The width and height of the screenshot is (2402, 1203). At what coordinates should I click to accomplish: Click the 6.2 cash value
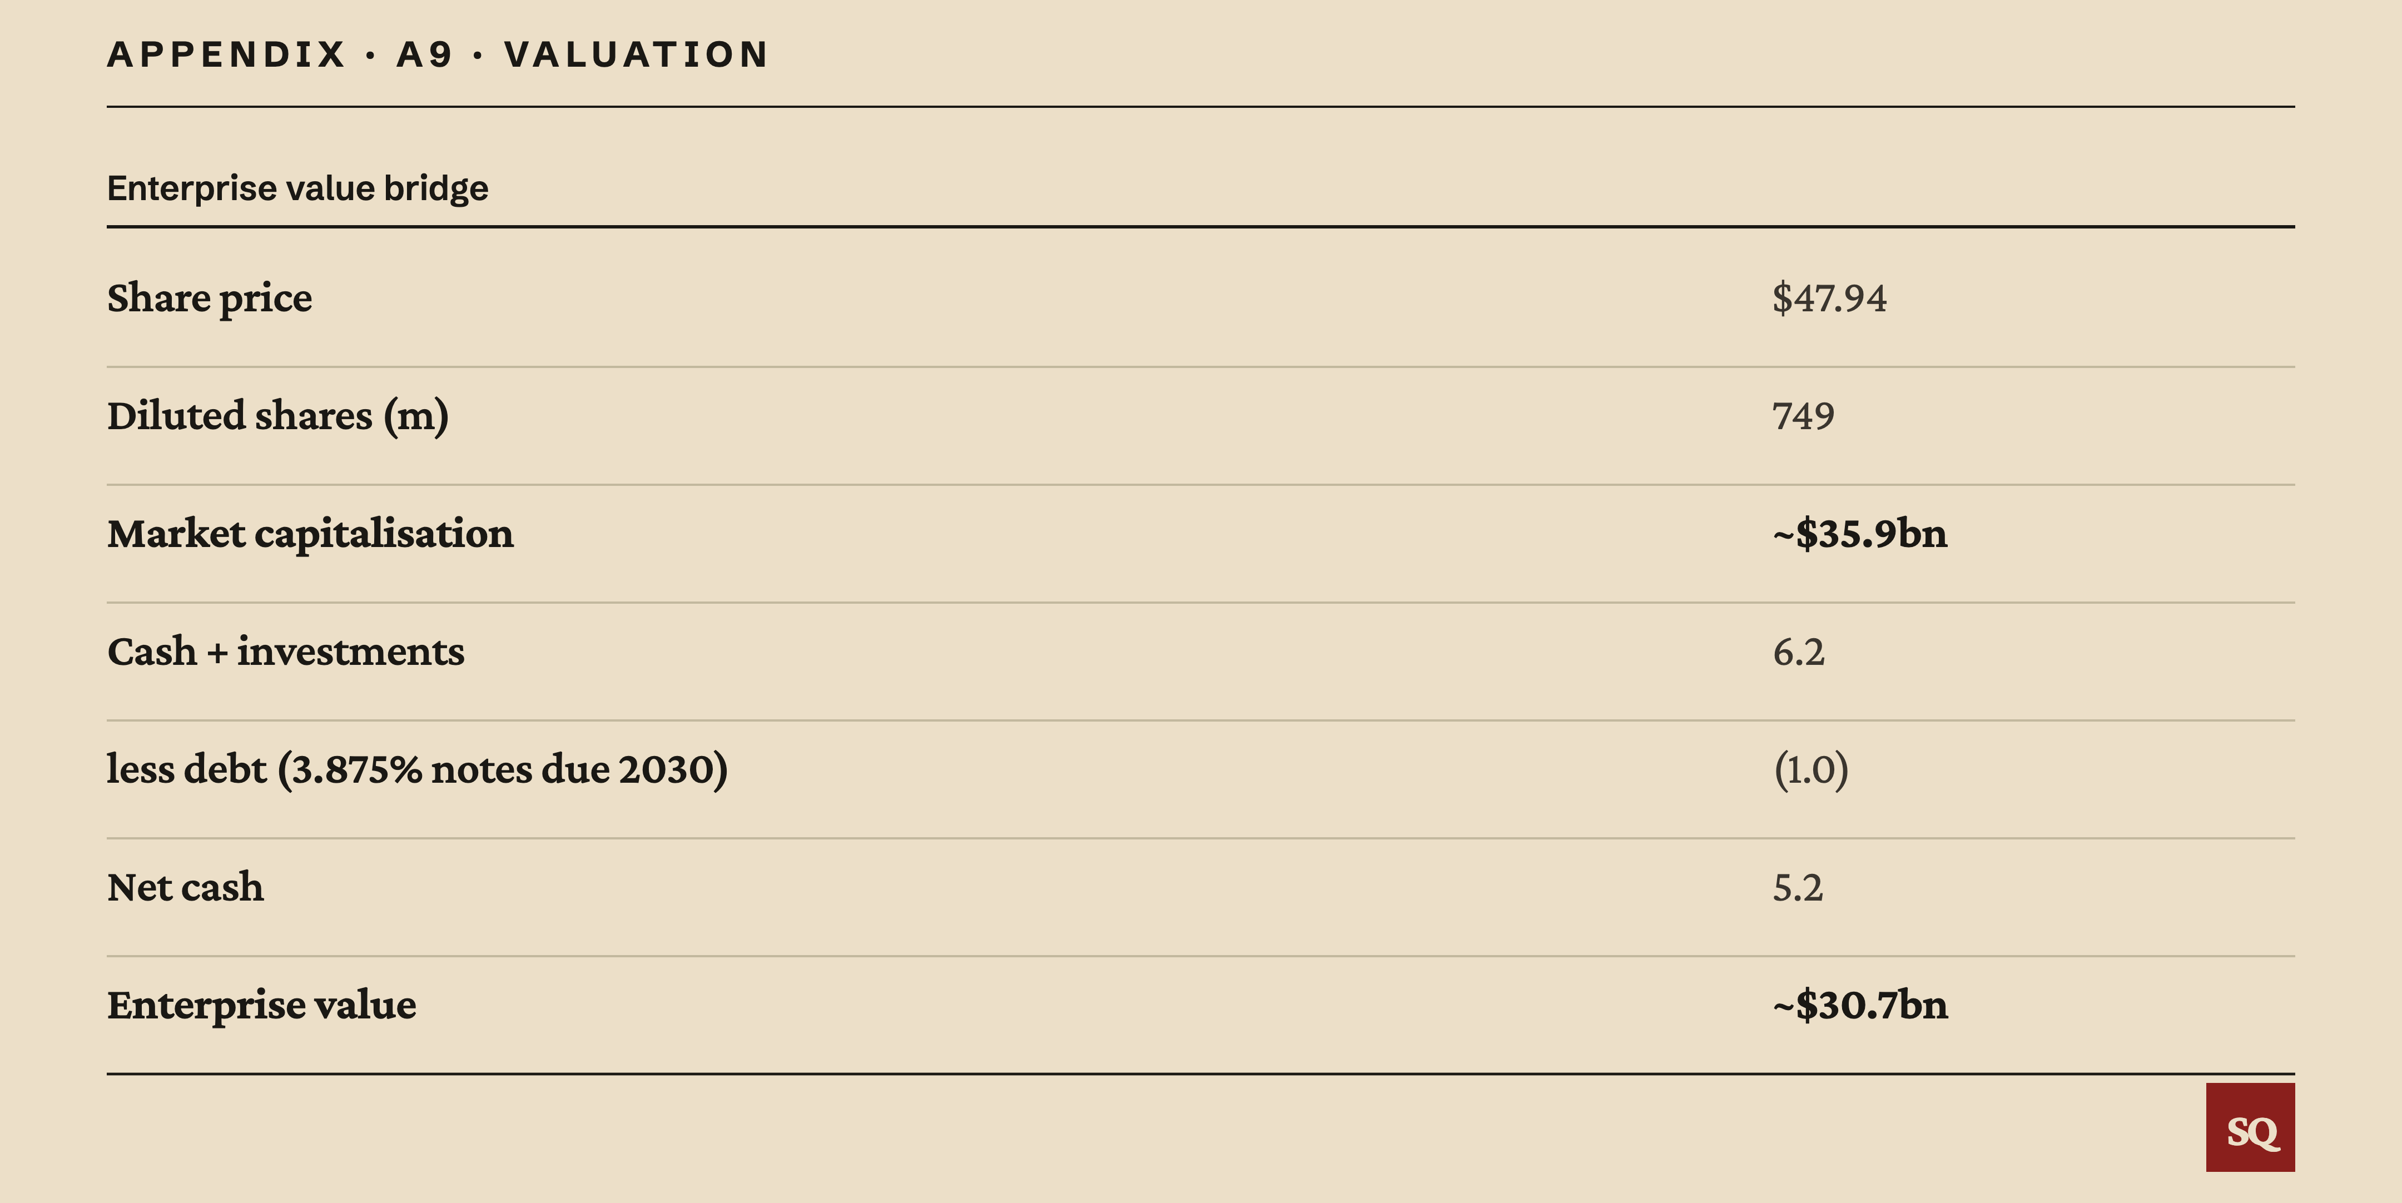pos(1799,652)
